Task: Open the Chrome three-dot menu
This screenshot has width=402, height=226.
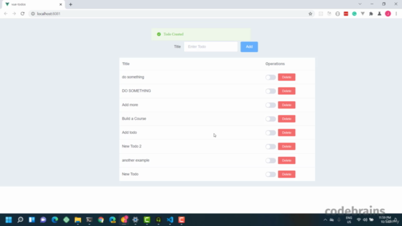Action: point(396,14)
